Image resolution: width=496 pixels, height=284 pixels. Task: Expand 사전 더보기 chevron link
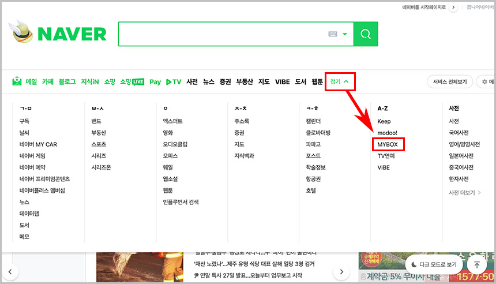[x=465, y=192]
